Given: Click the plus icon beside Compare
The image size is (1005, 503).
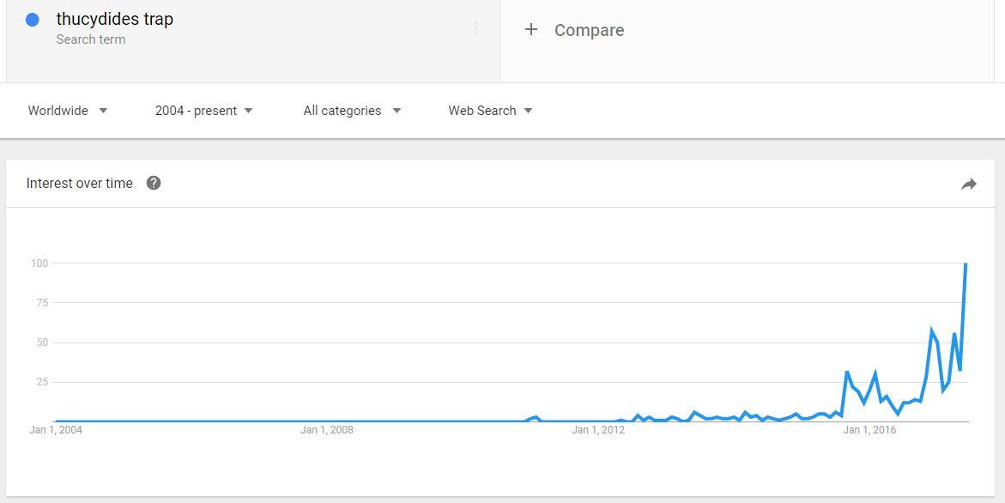Looking at the screenshot, I should point(530,29).
